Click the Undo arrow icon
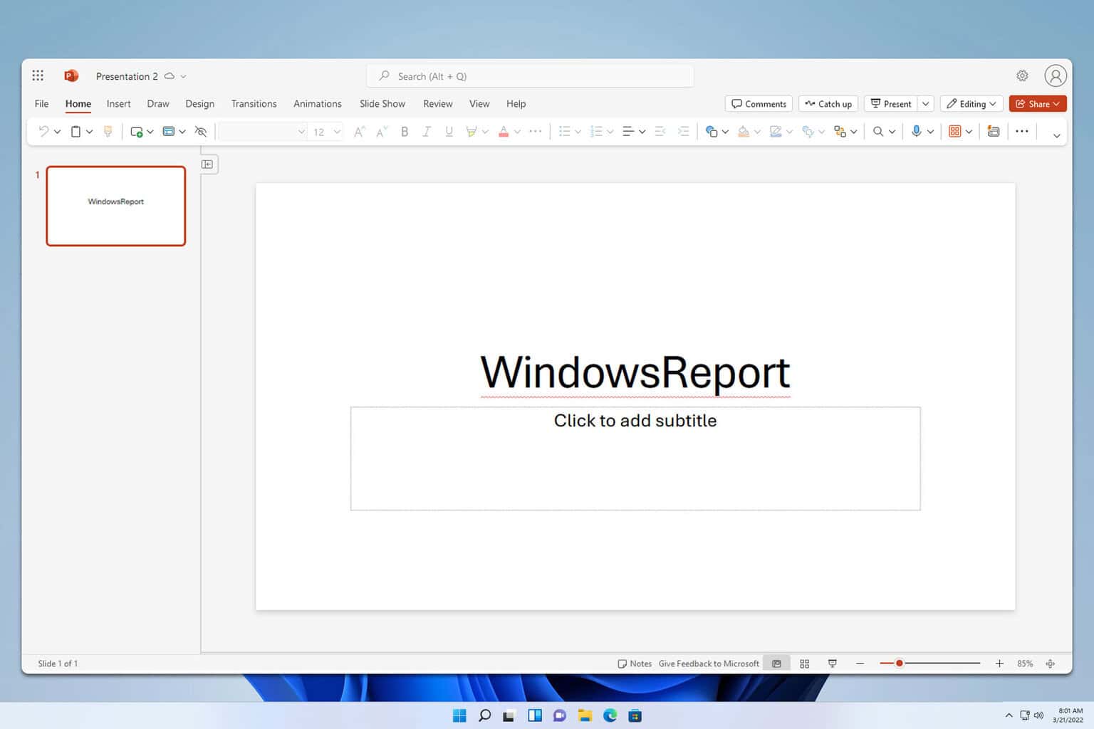 tap(43, 131)
